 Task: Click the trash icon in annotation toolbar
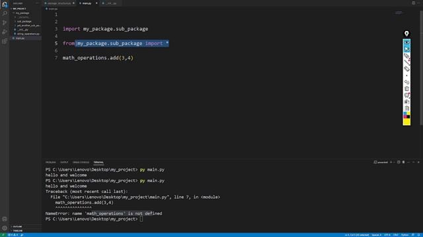pyautogui.click(x=406, y=88)
